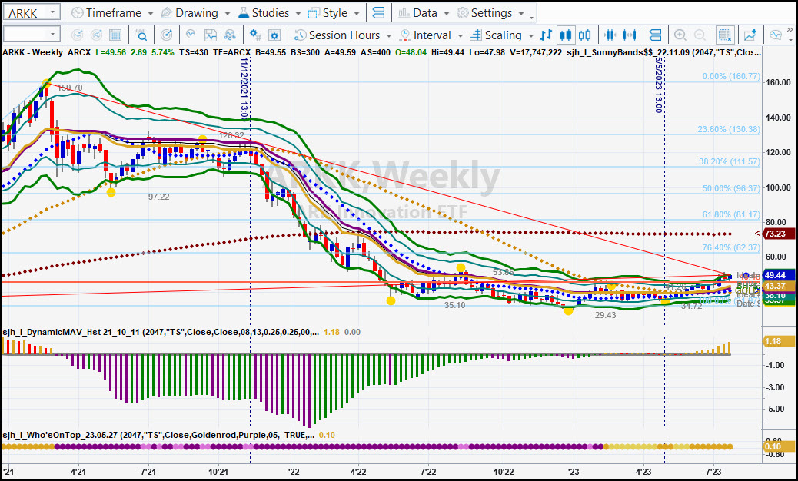Toggle the filled candlestick chart style
This screenshot has height=481, width=798.
(565, 35)
